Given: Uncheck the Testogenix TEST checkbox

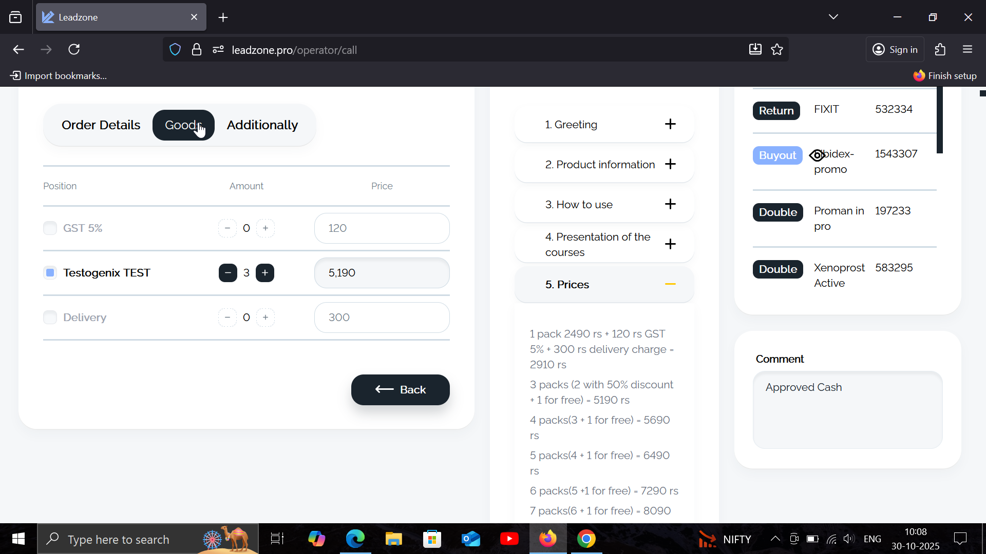Looking at the screenshot, I should tap(50, 273).
